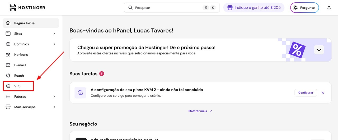The height and width of the screenshot is (140, 338).
Task: Click the Horizons sidebar icon
Action: pyautogui.click(x=8, y=55)
